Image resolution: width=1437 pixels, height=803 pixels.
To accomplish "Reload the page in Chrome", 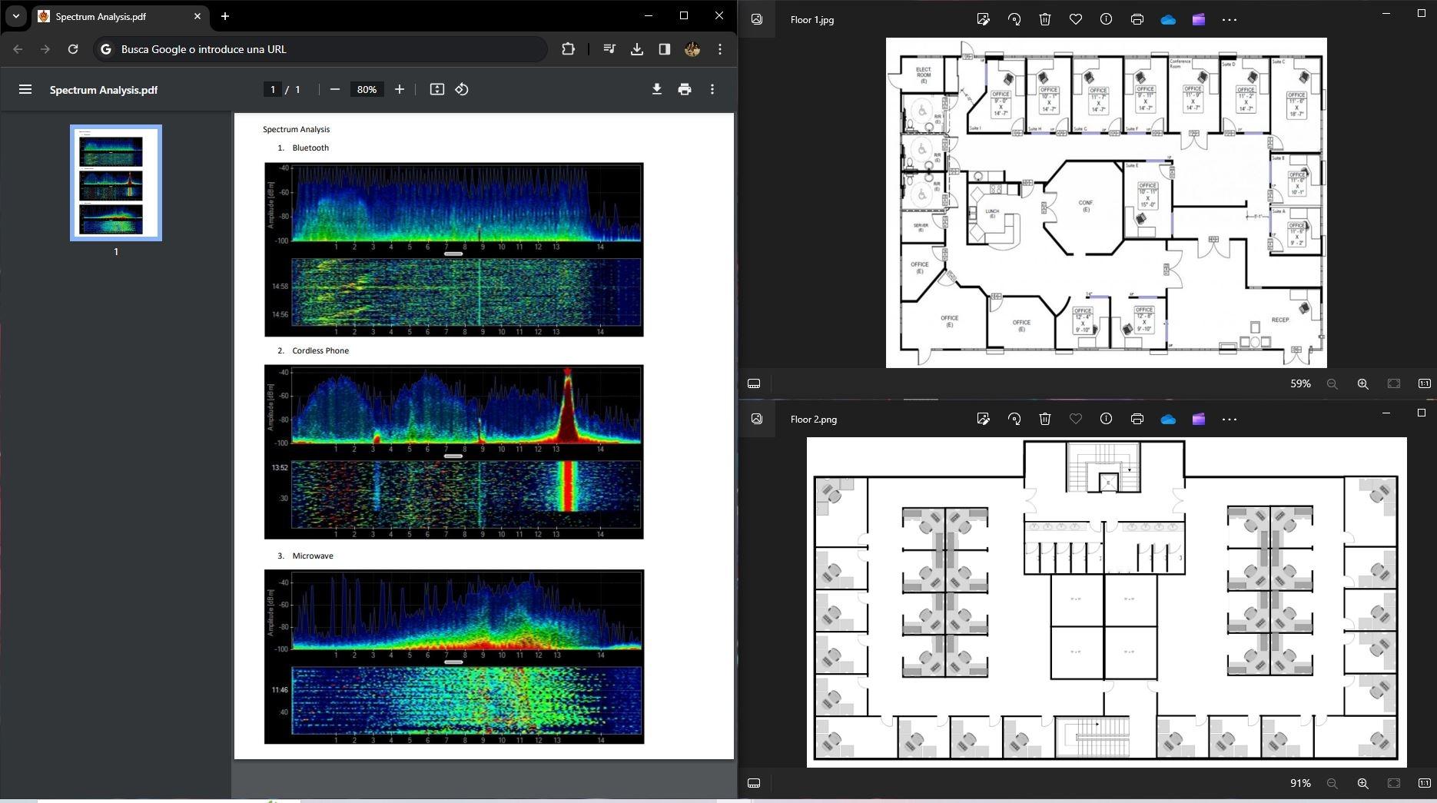I will (73, 49).
